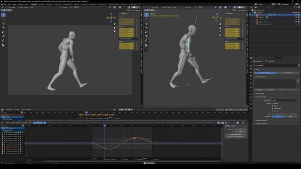Enable the In Front checkbox
301x169 pixels.
point(273,111)
